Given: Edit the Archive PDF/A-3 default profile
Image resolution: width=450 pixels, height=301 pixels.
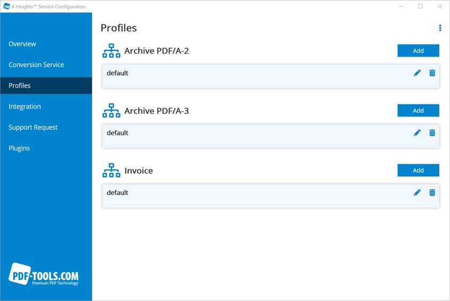Looking at the screenshot, I should [x=417, y=132].
